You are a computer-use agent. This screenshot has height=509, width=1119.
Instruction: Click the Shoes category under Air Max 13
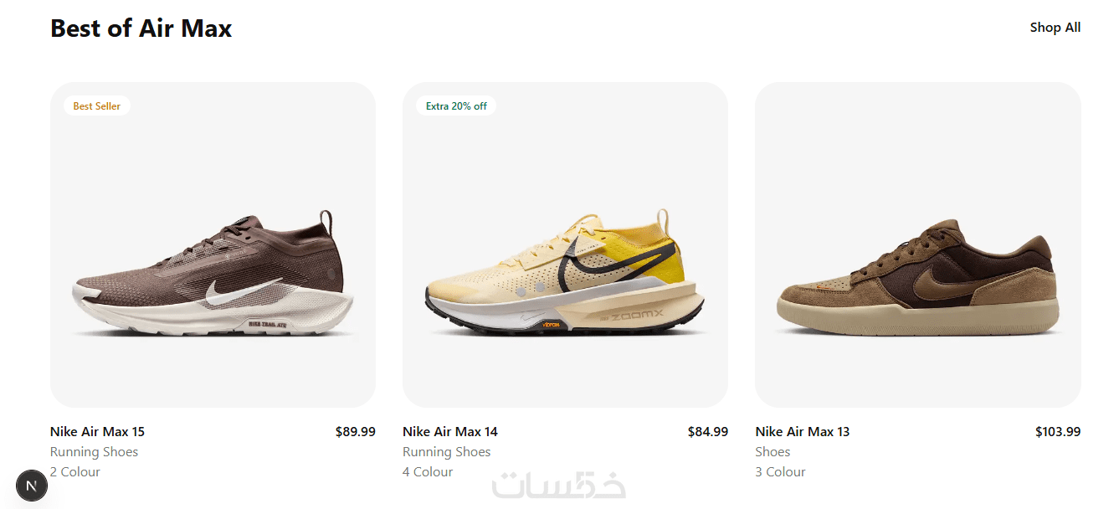coord(773,452)
